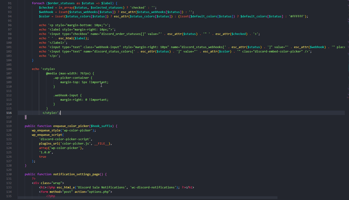The height and width of the screenshot is (200, 349).
Task: Click the @media rule on line 107
Action: click(x=51, y=73)
